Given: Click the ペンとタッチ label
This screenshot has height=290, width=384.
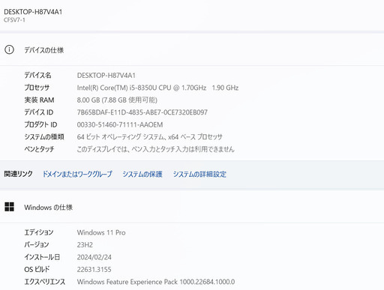Looking at the screenshot, I should pyautogui.click(x=39, y=149).
